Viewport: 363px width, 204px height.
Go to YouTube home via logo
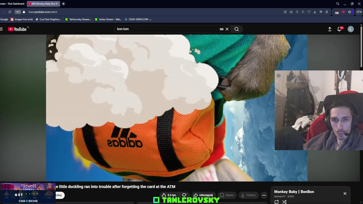pos(17,29)
